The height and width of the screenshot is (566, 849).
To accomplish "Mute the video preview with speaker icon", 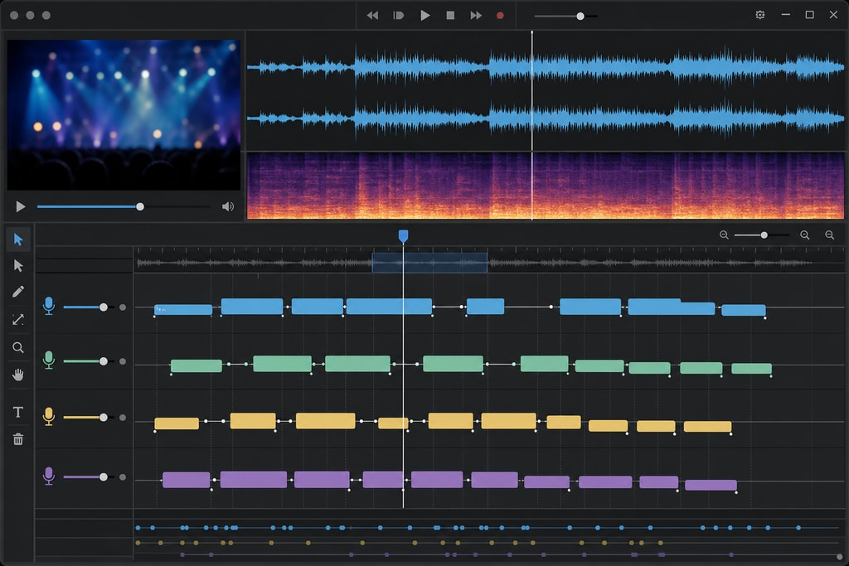I will click(x=228, y=206).
